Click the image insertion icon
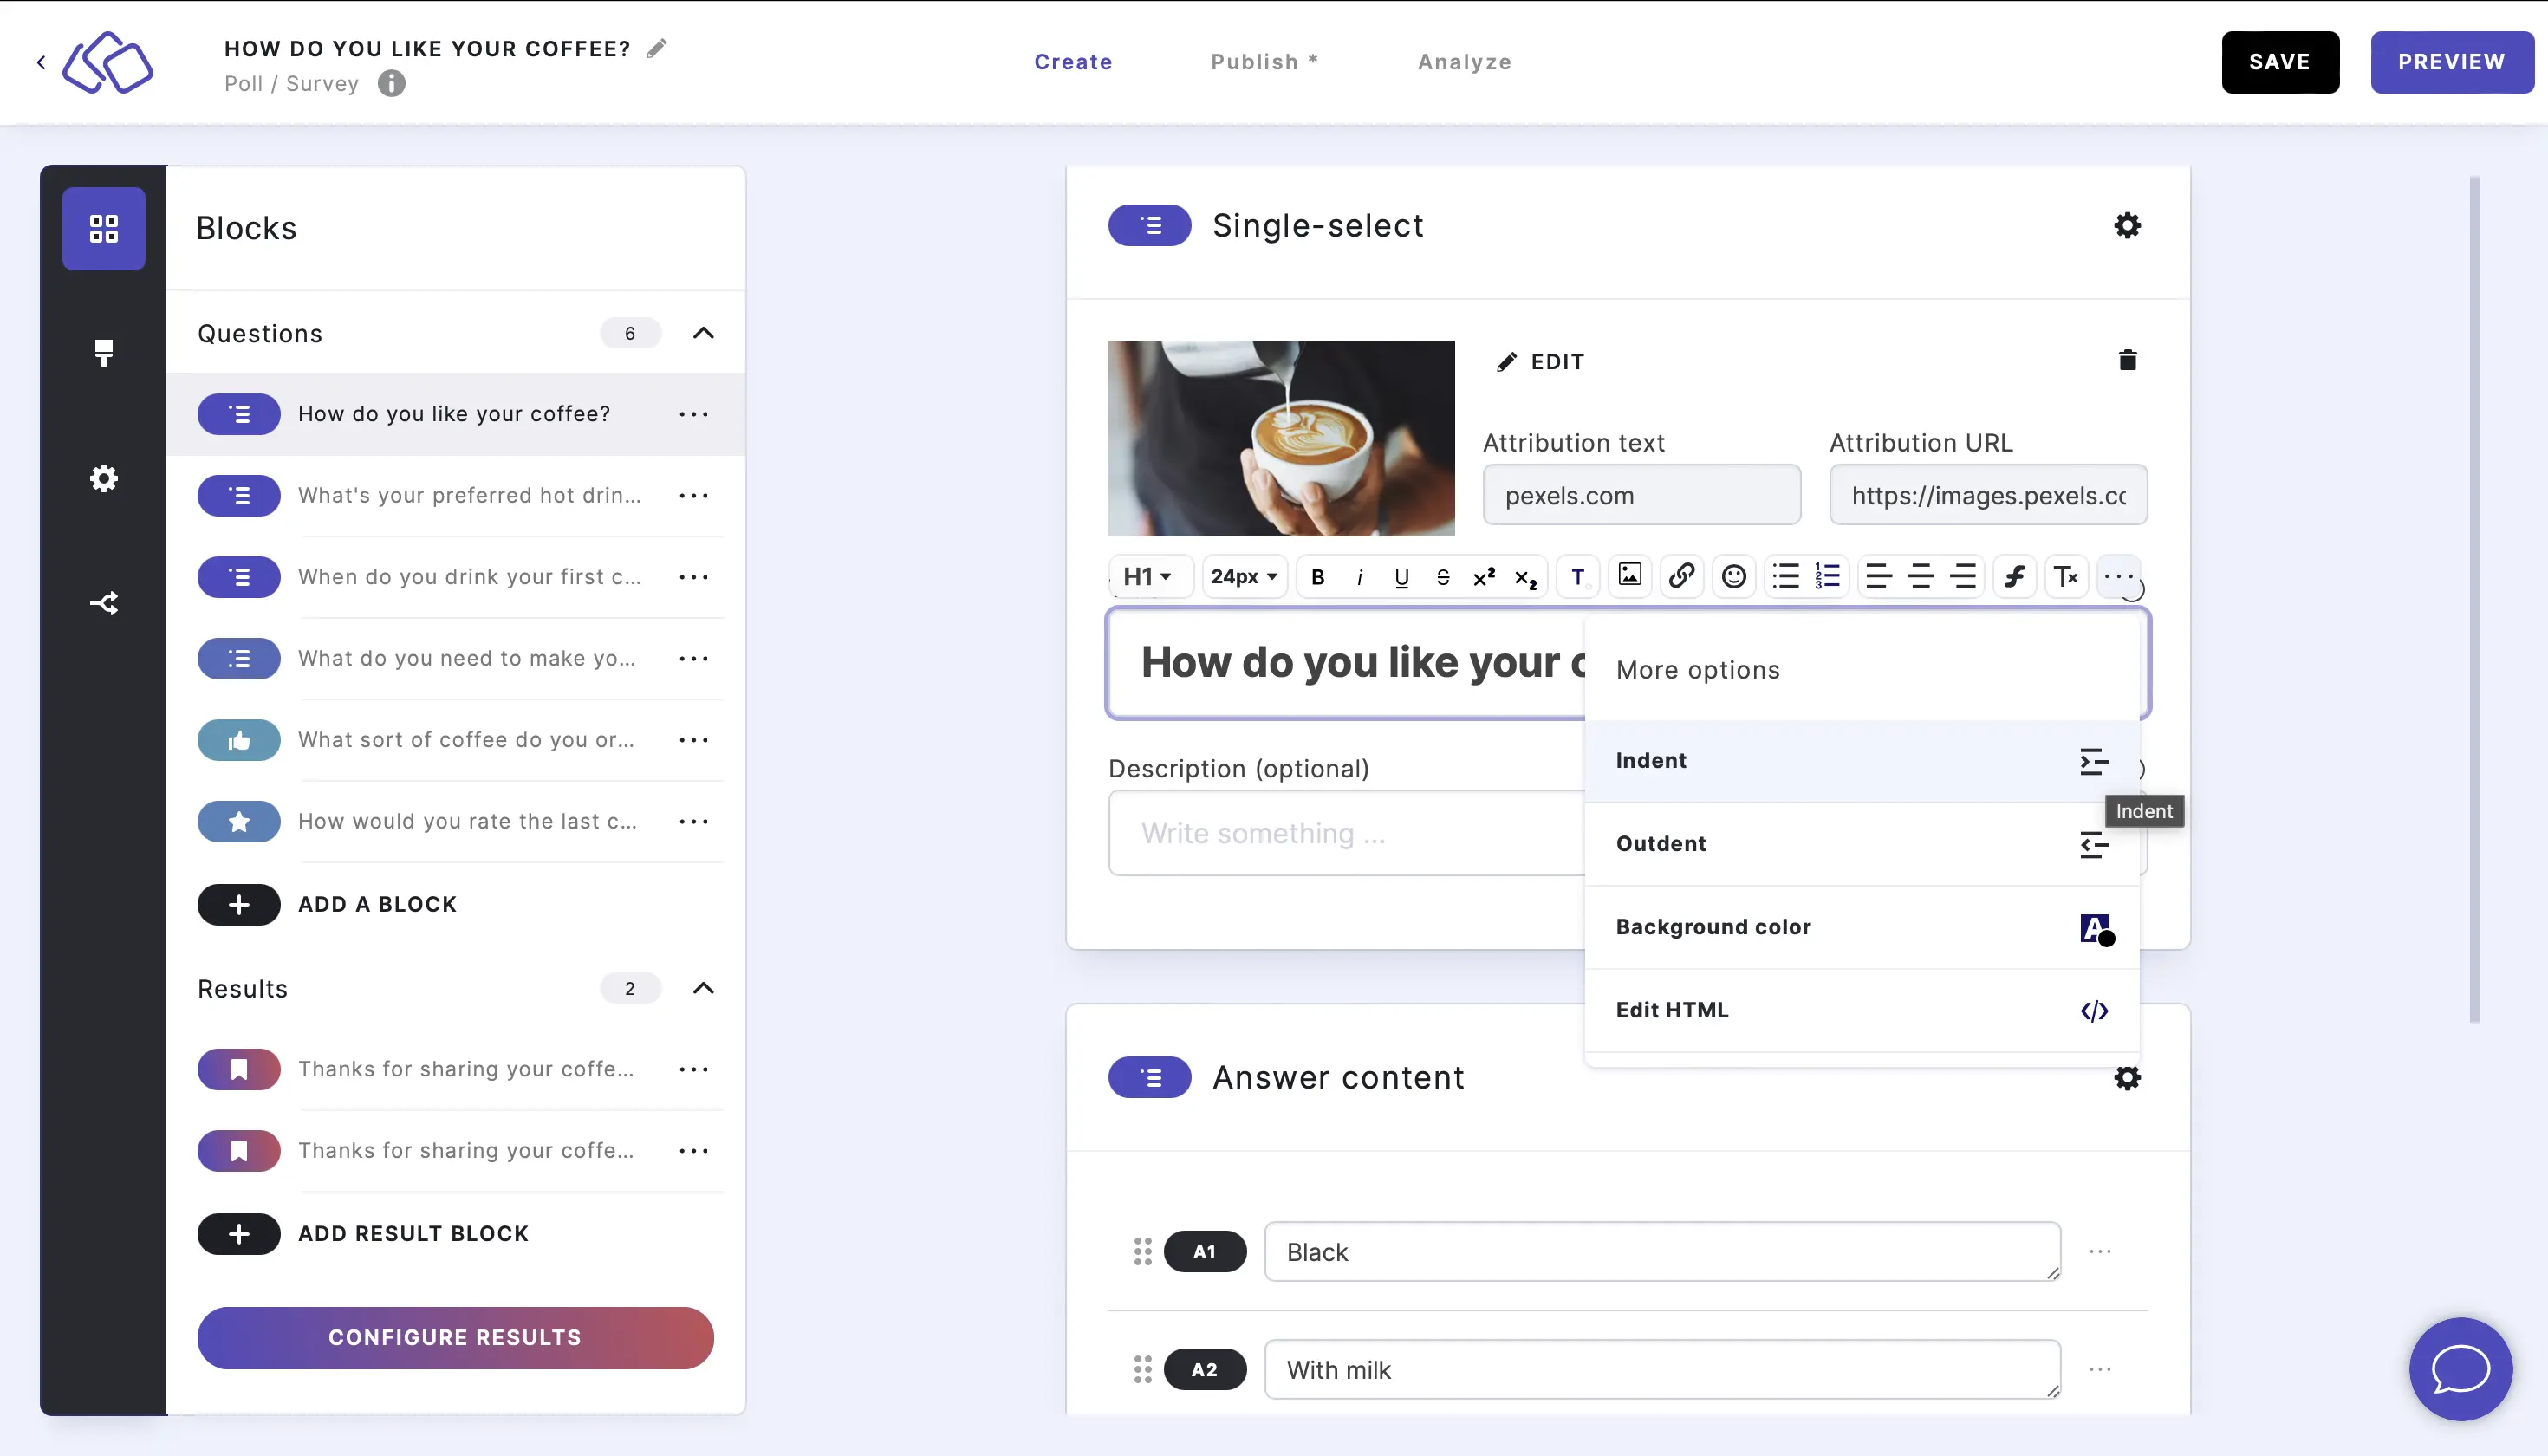The width and height of the screenshot is (2548, 1456). 1628,575
